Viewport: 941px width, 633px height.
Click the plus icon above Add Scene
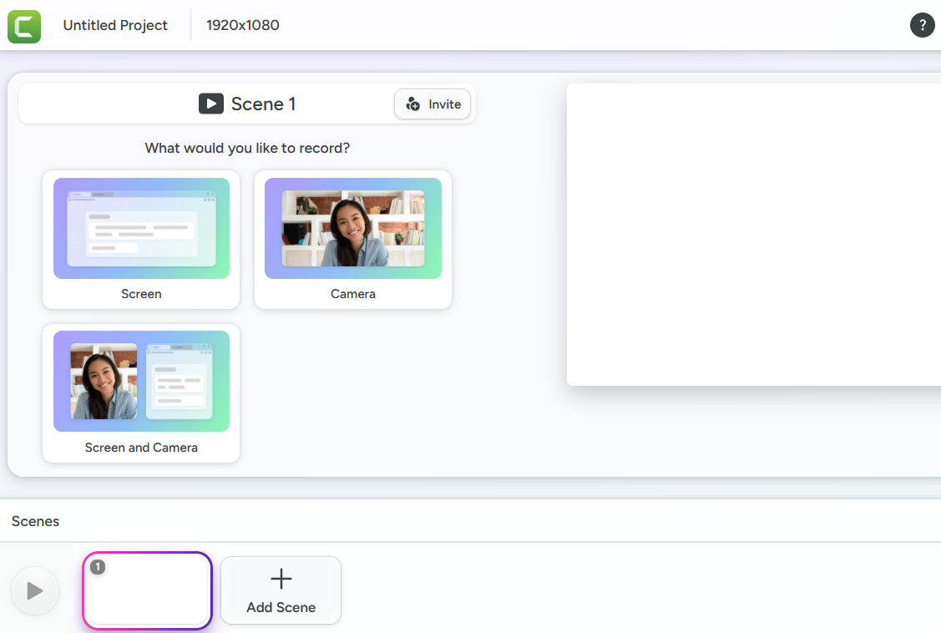click(x=281, y=579)
